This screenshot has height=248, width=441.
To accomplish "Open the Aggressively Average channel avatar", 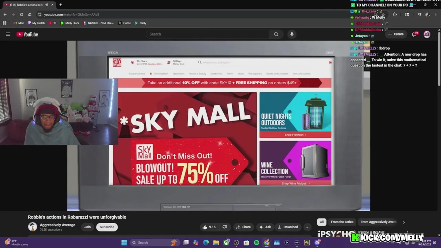I will coord(32,227).
